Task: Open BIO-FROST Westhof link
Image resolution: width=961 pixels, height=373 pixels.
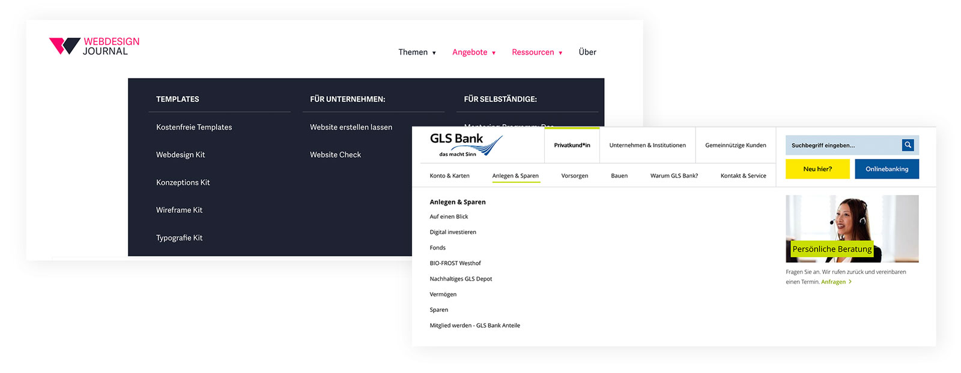Action: click(455, 263)
